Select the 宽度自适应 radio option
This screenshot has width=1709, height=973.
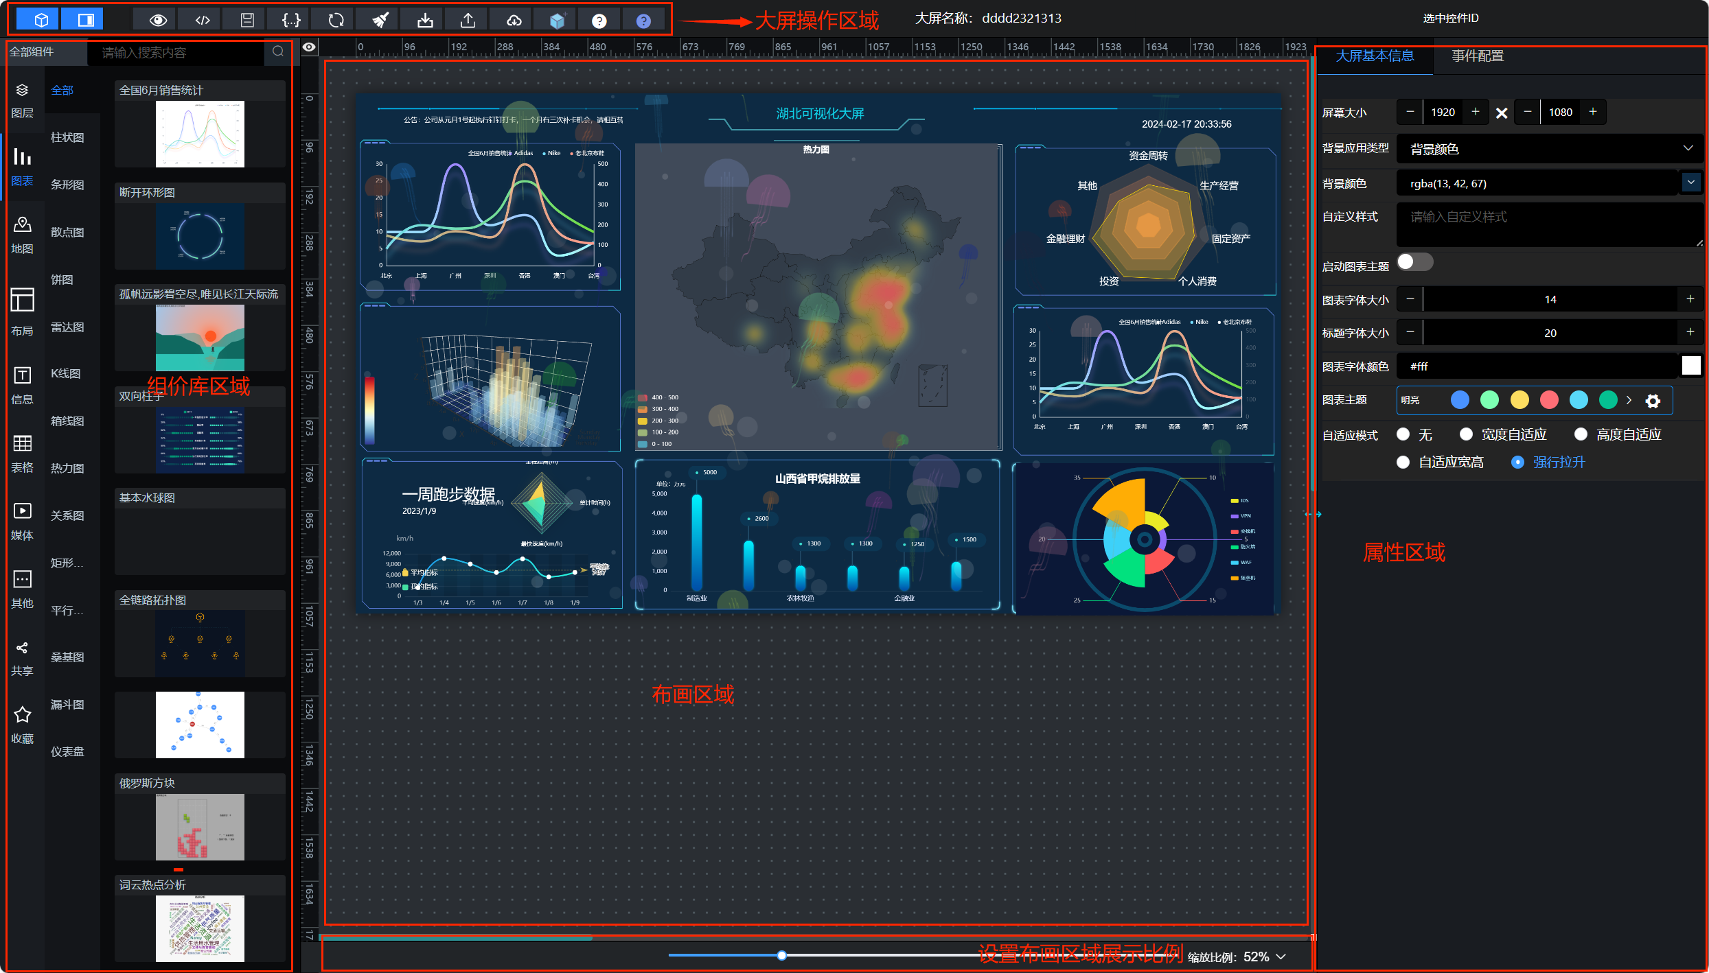click(x=1467, y=434)
